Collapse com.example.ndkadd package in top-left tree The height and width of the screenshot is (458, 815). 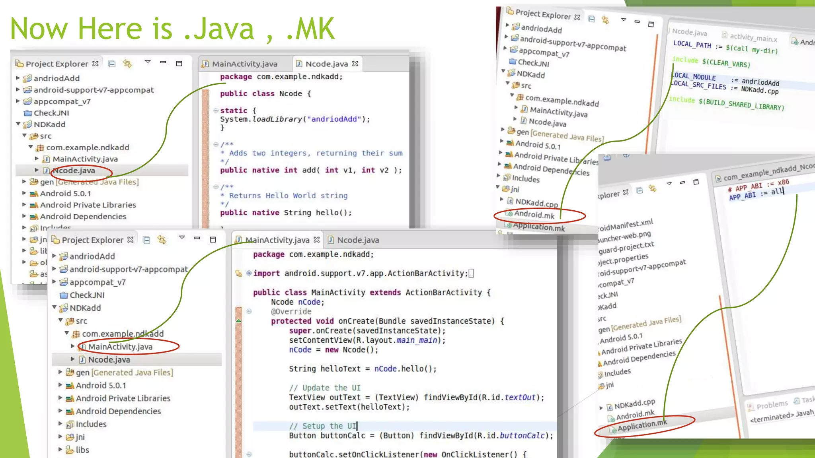[x=31, y=147]
